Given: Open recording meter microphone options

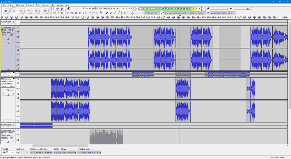Looking at the screenshot, I should click(x=68, y=8).
